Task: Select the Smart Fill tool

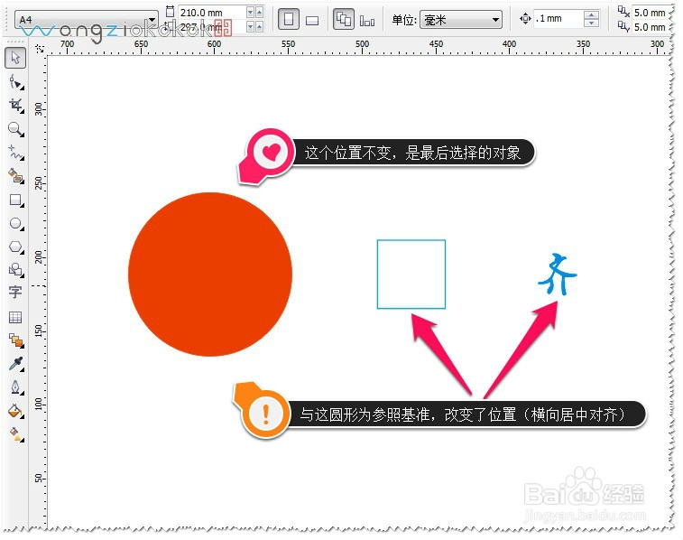Action: [16, 176]
